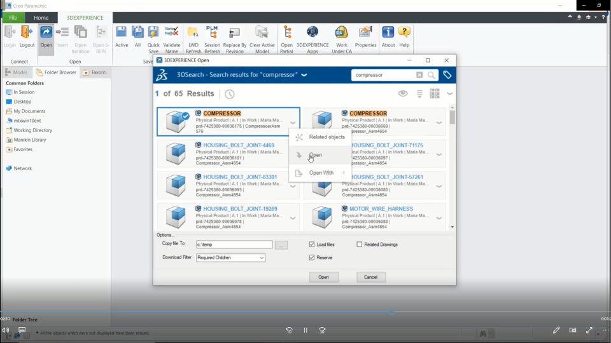Click the tag icon in search header
This screenshot has width=611, height=343.
tap(447, 75)
